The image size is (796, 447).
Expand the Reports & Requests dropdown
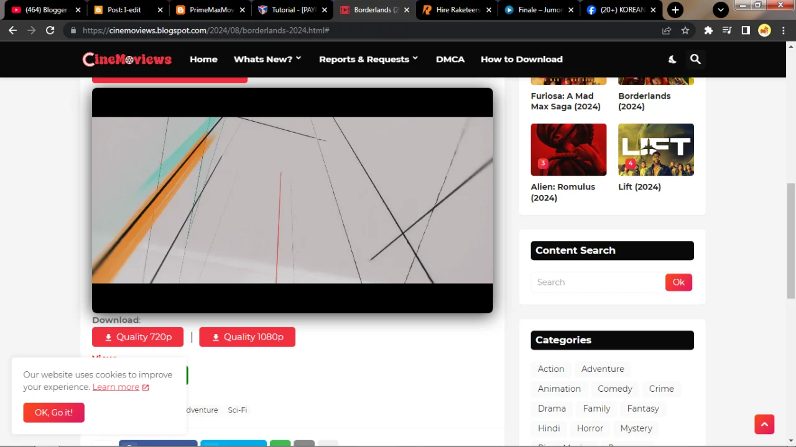(368, 59)
